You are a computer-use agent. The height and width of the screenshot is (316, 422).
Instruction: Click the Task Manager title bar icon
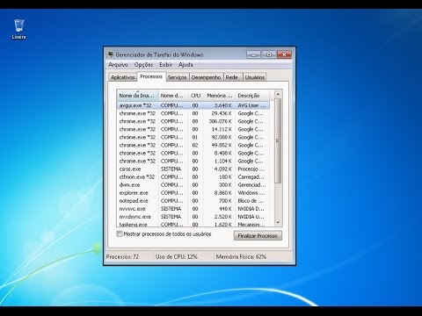(x=110, y=54)
